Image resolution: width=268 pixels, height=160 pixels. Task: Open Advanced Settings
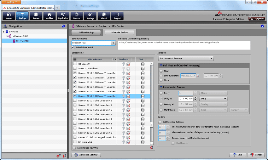(x=86, y=155)
